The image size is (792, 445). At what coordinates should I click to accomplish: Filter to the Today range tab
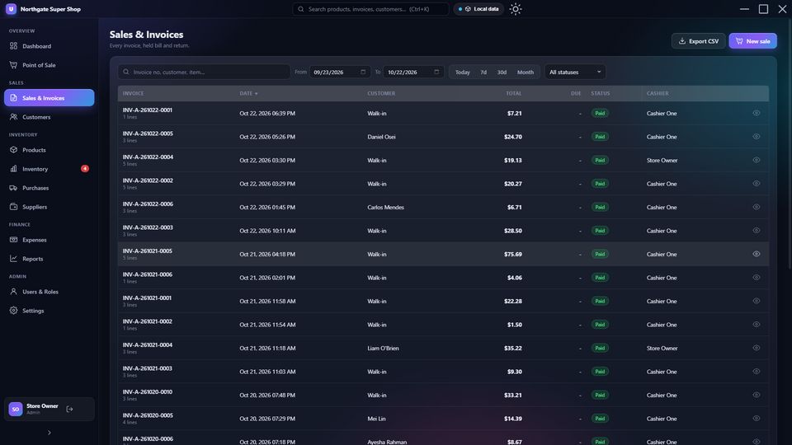point(462,72)
